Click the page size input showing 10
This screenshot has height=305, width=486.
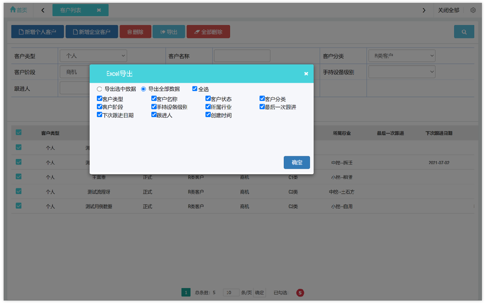(x=230, y=292)
